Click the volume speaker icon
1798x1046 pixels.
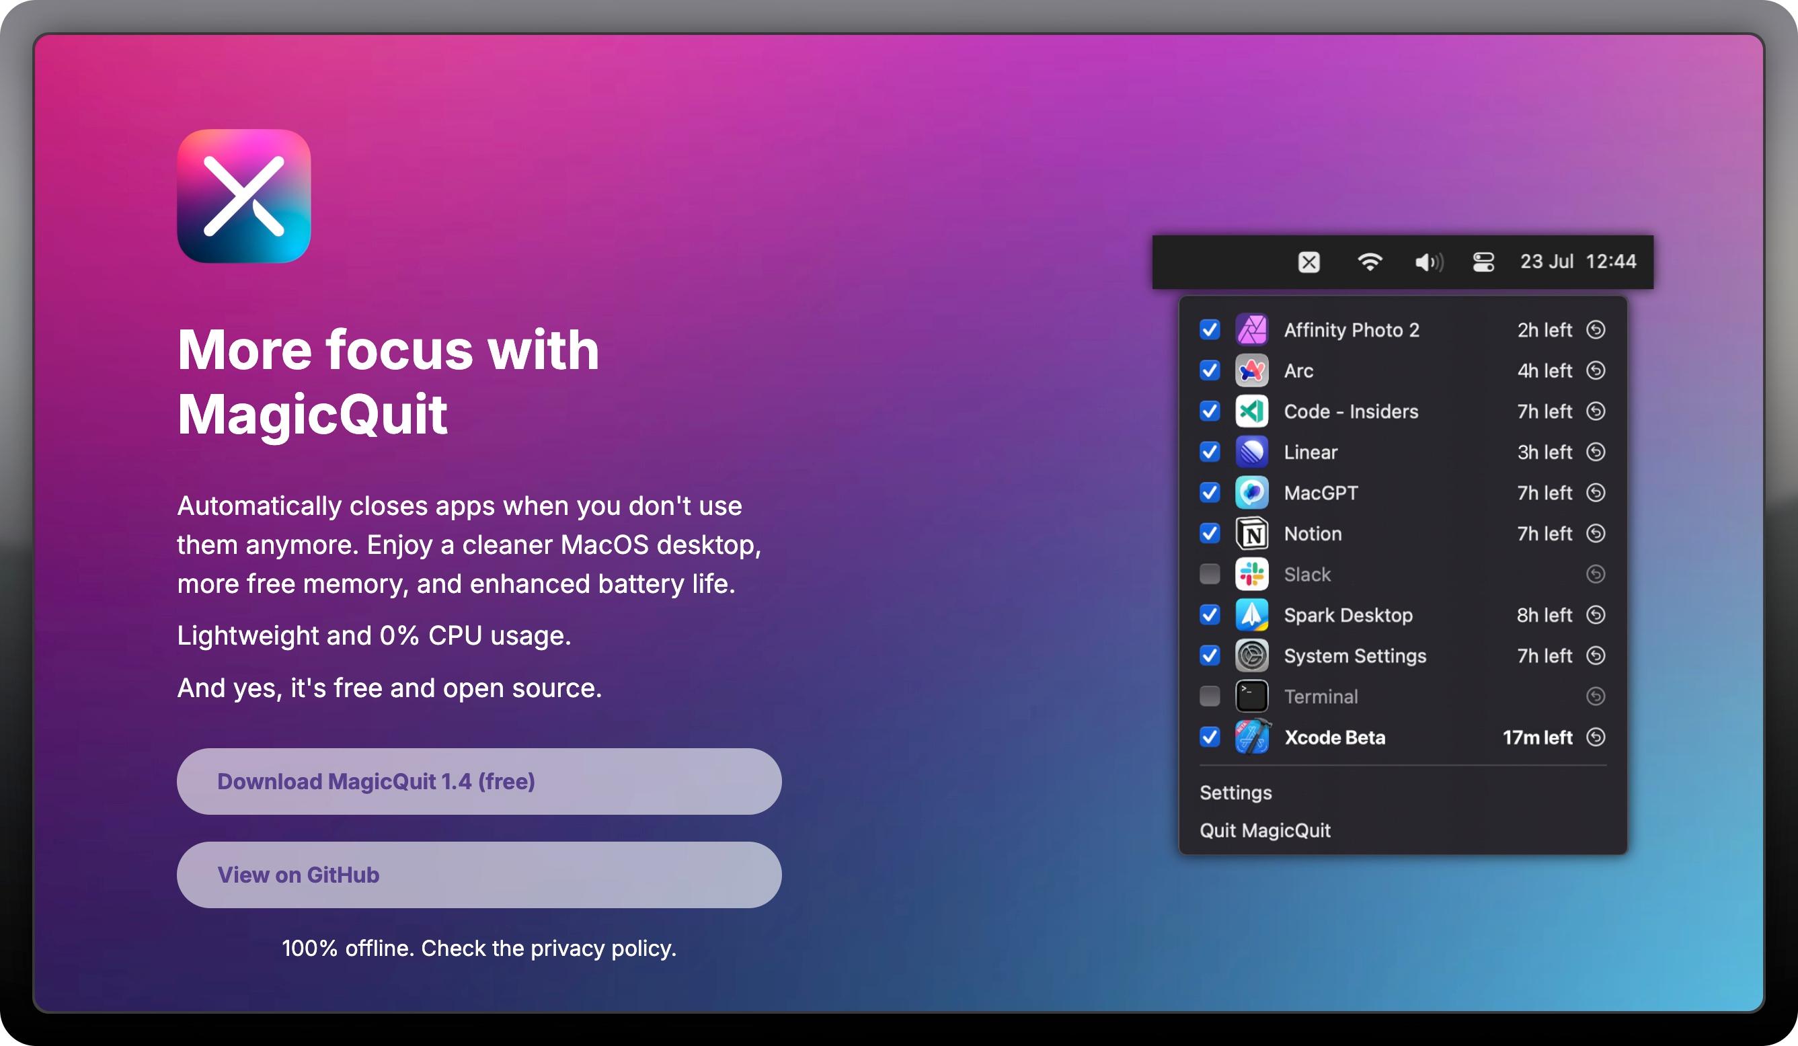(1429, 263)
